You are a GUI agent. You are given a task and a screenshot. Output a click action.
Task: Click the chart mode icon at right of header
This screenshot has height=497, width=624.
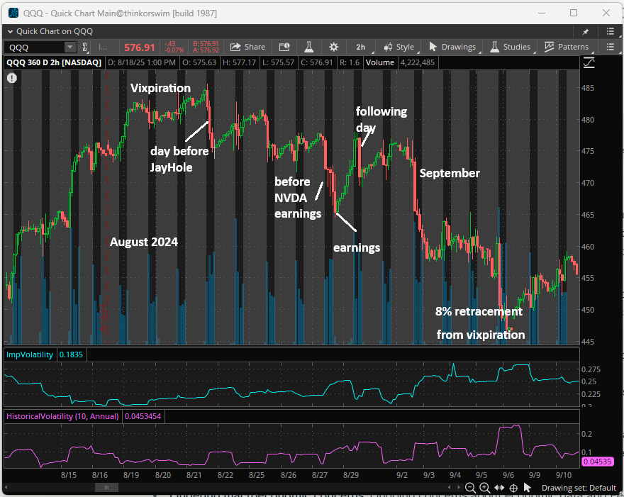pyautogui.click(x=589, y=63)
